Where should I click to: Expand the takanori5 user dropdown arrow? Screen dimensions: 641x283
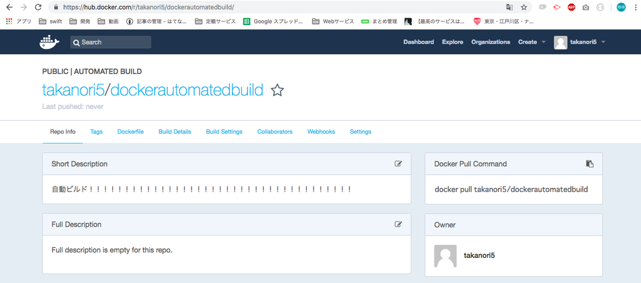point(603,42)
